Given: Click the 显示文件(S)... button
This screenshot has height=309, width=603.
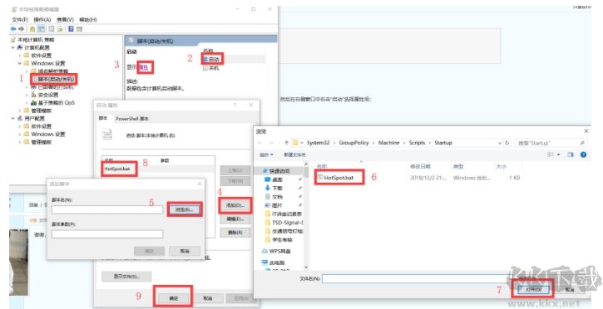Looking at the screenshot, I should point(126,277).
